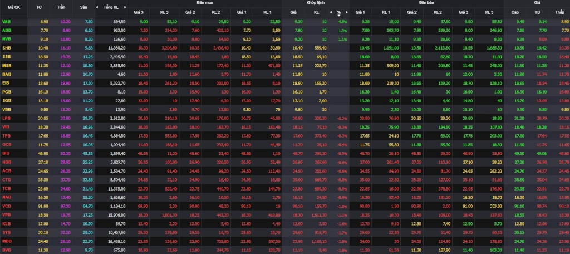Select the BAB stock symbol
The image size is (570, 254).
(7, 74)
